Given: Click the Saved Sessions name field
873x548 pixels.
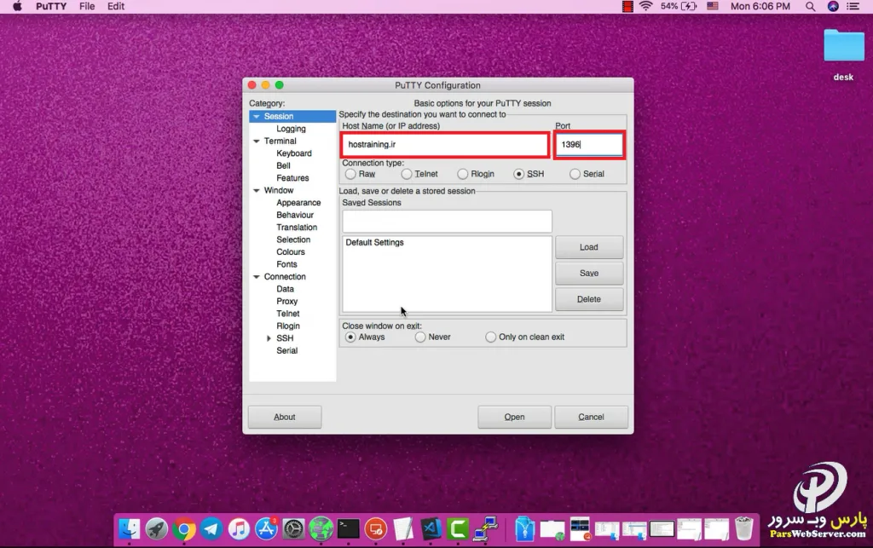Looking at the screenshot, I should (447, 222).
